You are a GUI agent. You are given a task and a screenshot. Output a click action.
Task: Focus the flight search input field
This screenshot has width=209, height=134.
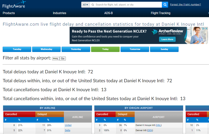tap(126, 5)
